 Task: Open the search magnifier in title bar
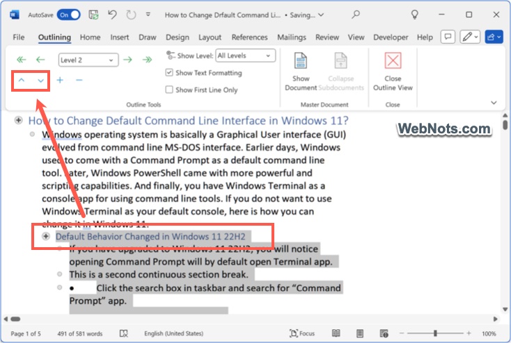[356, 14]
